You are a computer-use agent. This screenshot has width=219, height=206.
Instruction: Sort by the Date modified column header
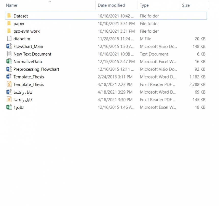[x=111, y=5]
